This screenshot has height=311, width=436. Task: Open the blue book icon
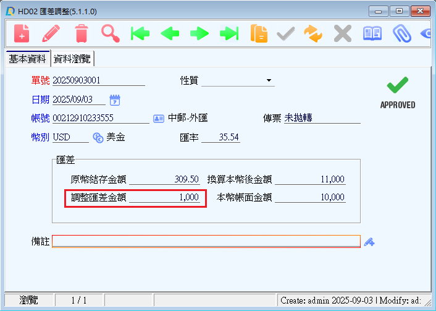tap(372, 33)
